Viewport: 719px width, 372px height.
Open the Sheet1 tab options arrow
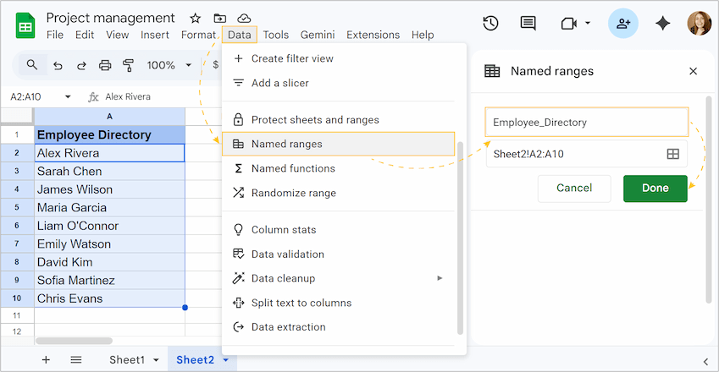156,360
